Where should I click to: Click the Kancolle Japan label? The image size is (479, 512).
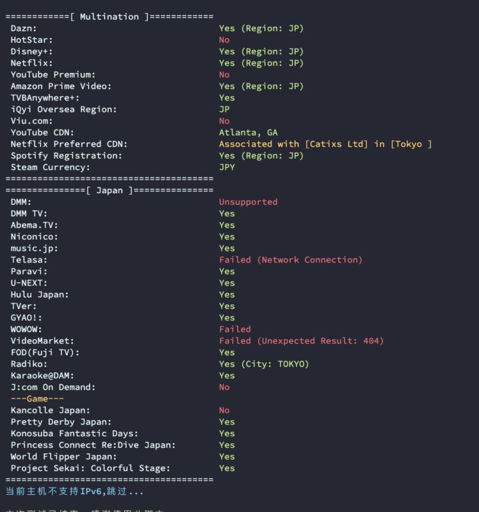51,410
